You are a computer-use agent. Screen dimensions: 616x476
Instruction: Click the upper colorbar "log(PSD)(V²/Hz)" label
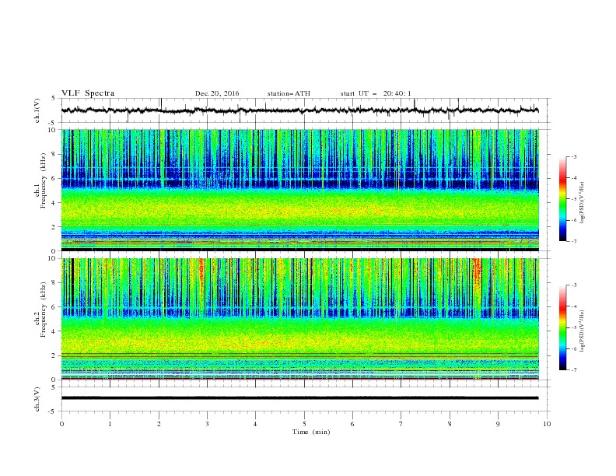pyautogui.click(x=583, y=203)
